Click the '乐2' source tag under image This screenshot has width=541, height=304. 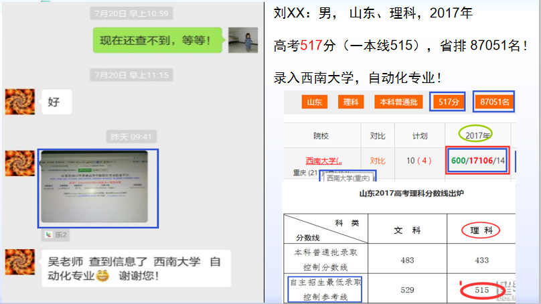pyautogui.click(x=56, y=234)
